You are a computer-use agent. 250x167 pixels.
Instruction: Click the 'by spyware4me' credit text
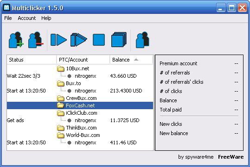pyautogui.click(x=196, y=157)
